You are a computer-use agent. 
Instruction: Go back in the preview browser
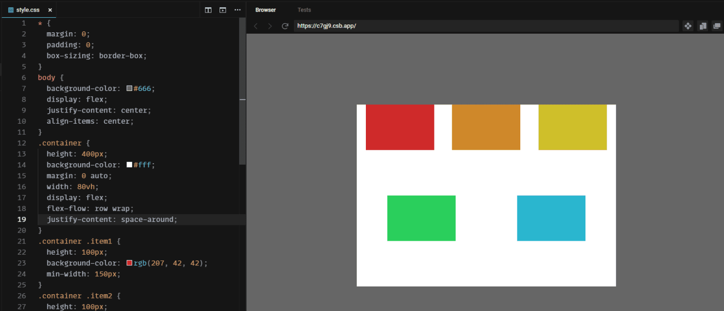(256, 26)
